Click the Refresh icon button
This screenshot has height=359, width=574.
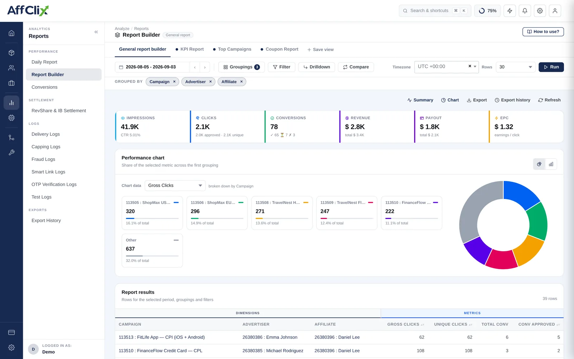549,100
